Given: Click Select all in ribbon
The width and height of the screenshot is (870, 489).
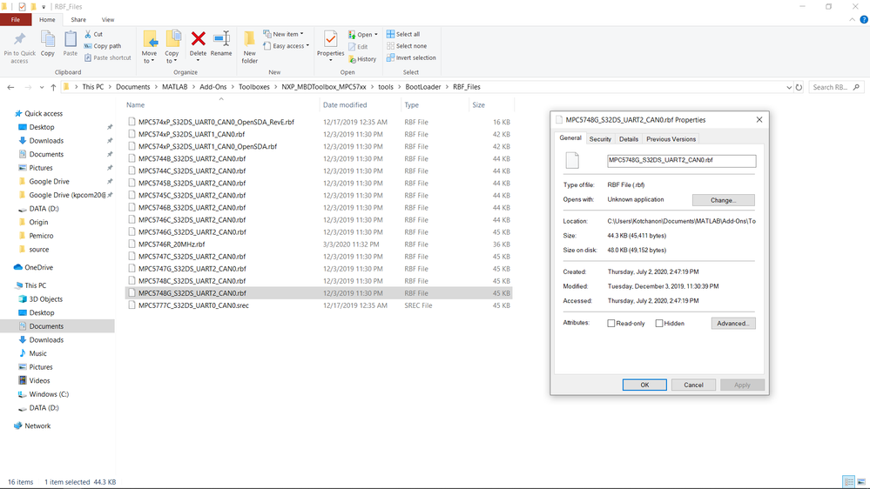Looking at the screenshot, I should [x=403, y=34].
